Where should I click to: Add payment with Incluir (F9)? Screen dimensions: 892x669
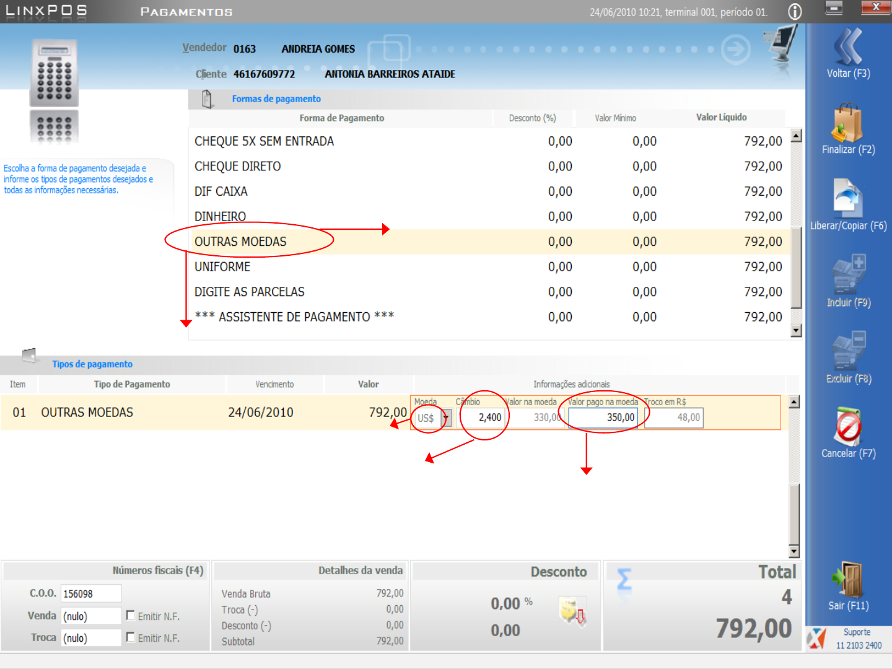coord(848,281)
